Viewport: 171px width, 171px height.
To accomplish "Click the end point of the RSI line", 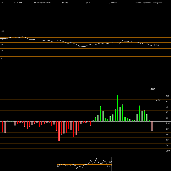I will [x=152, y=46].
